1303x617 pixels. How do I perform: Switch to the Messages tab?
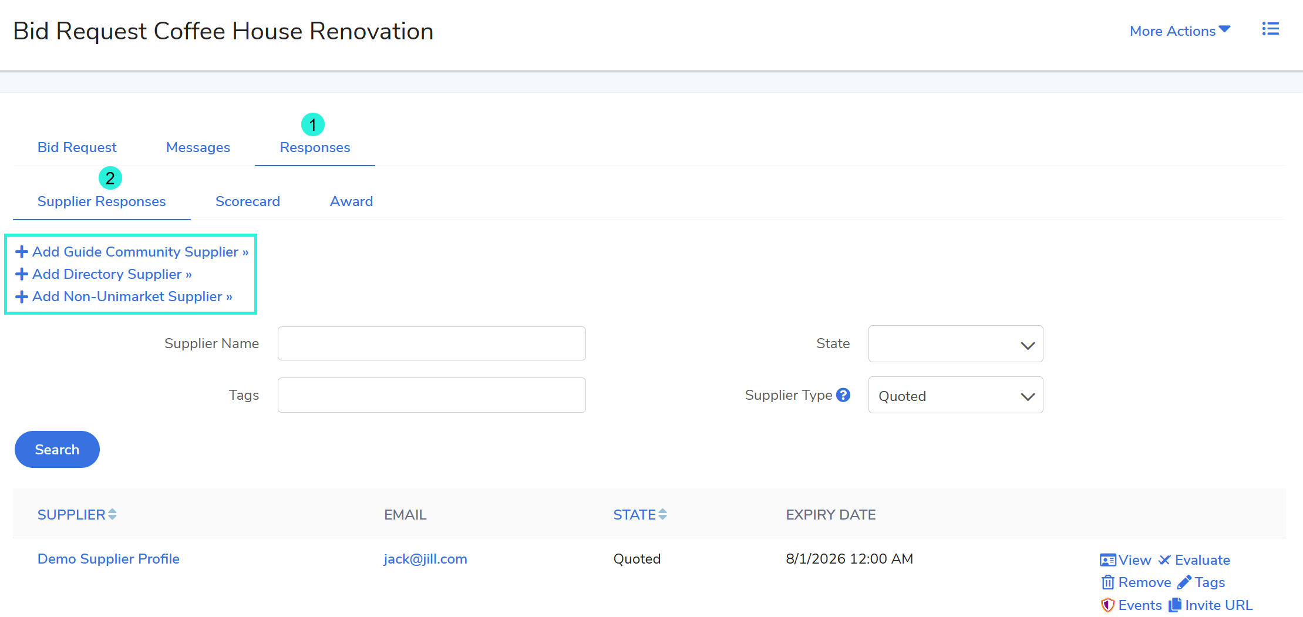pyautogui.click(x=198, y=147)
